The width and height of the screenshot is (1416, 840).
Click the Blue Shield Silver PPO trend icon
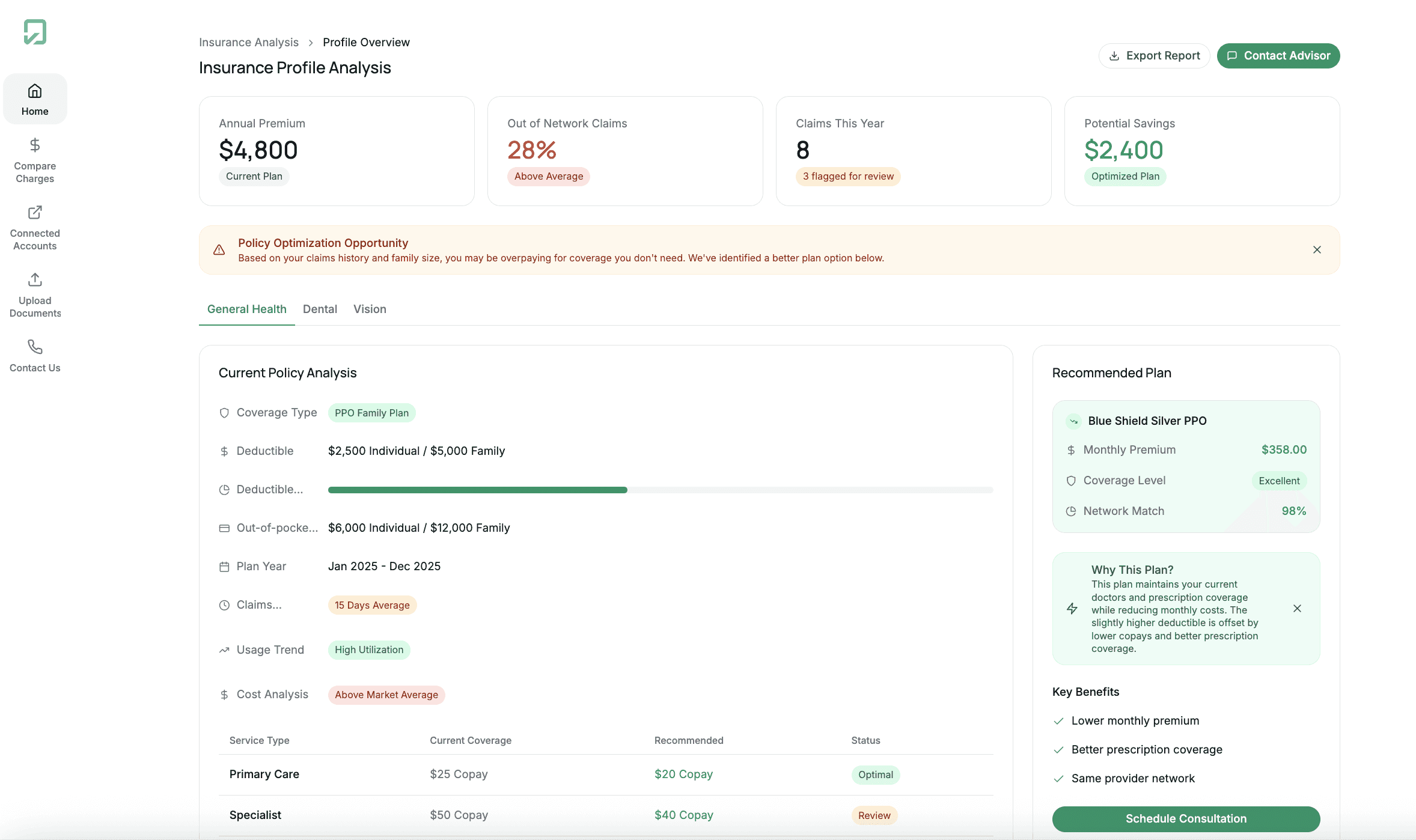[1073, 421]
